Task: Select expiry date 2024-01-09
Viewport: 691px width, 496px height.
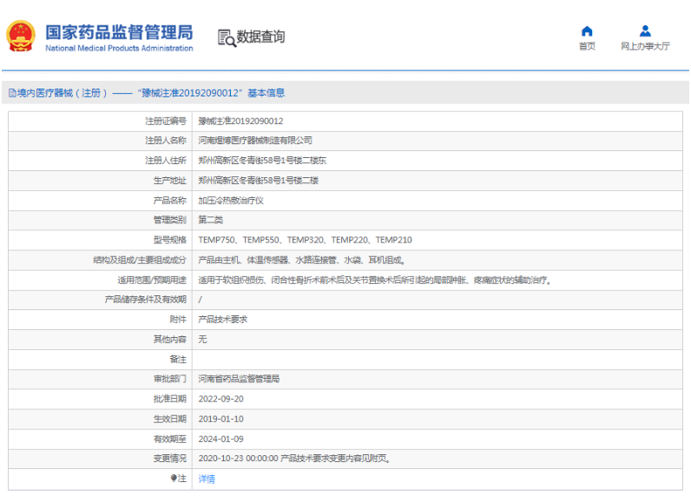Action: tap(220, 440)
